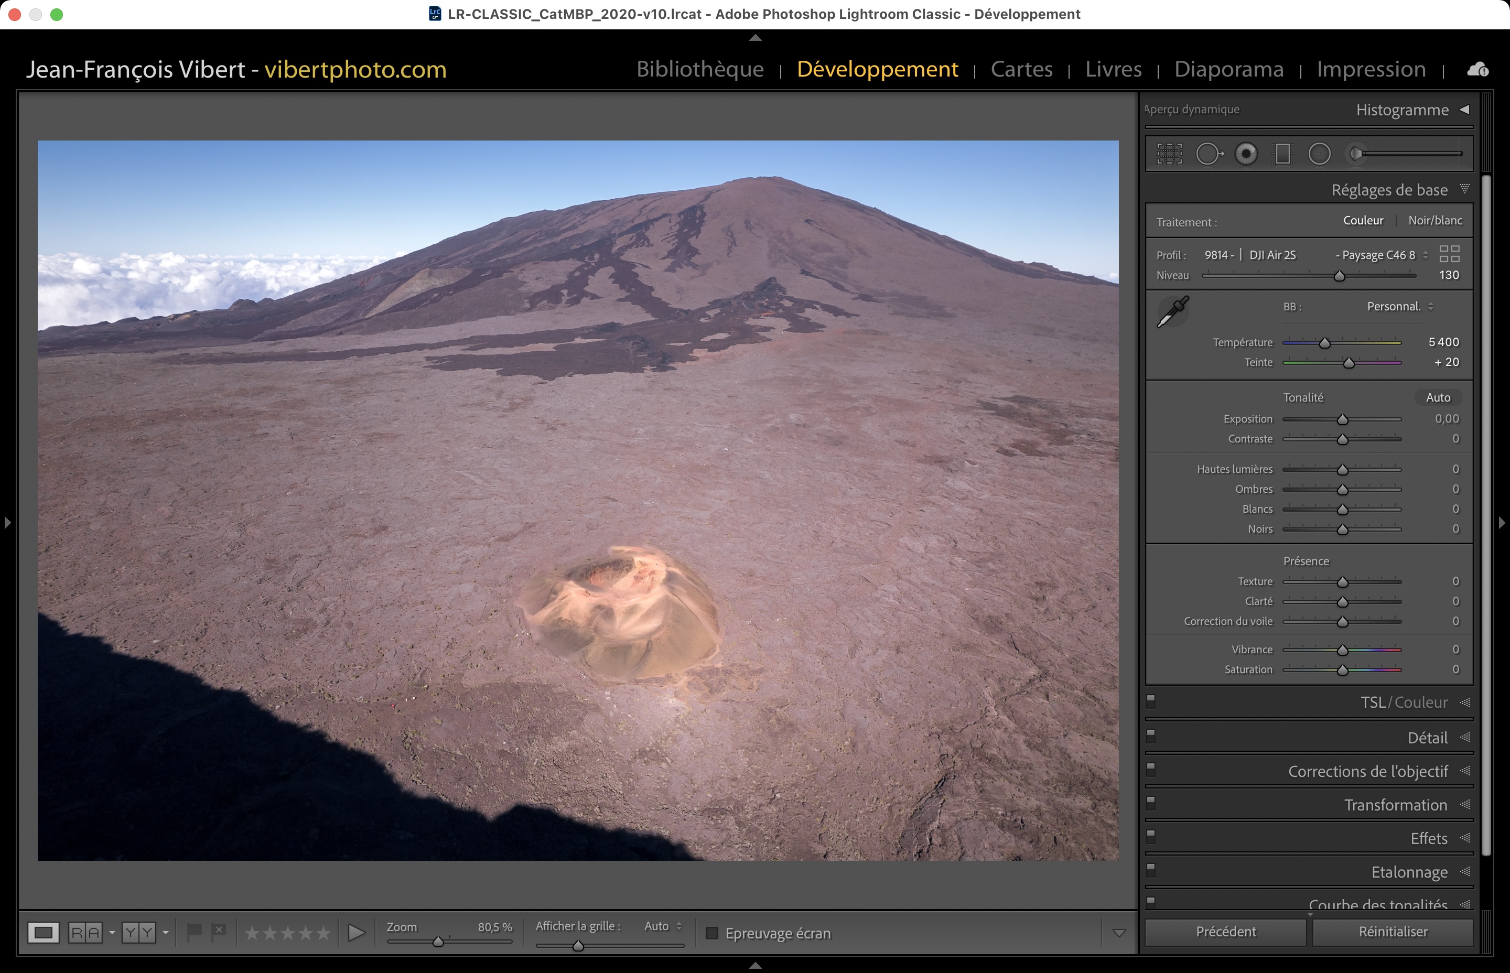Click the Exposition slider handle
Screen dimensions: 1510x973
[1342, 419]
